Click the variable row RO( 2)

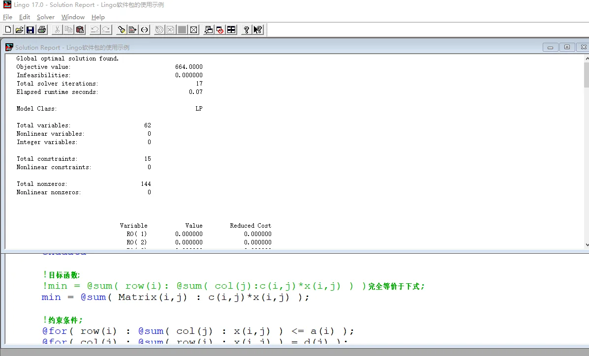(x=199, y=242)
